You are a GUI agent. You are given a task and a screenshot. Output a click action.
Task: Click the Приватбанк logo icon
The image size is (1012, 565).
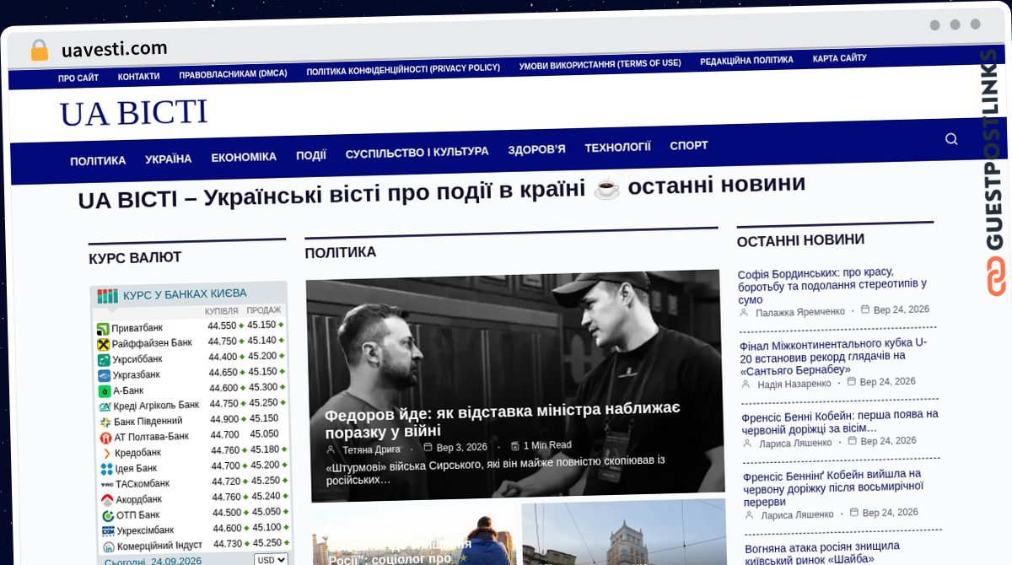coord(103,328)
